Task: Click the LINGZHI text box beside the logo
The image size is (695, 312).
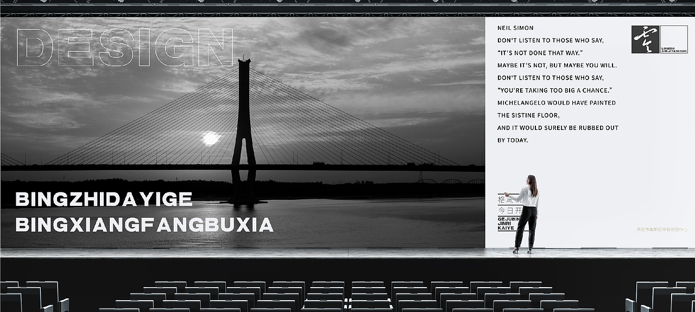Action: [x=673, y=40]
